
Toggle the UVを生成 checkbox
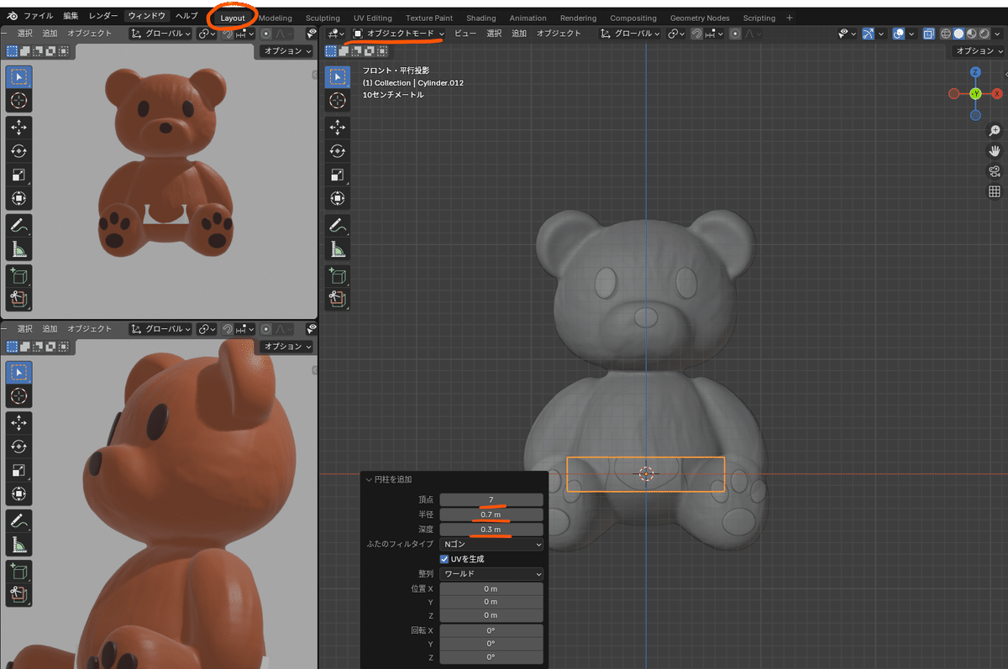pos(445,558)
